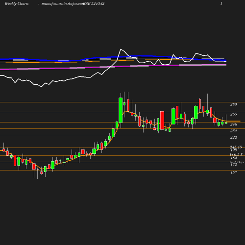
Task: Click the '157' price level label
Action: pyautogui.click(x=234, y=172)
